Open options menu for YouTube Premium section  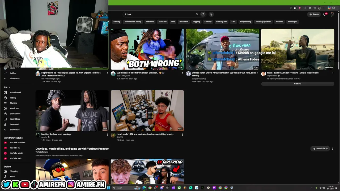pos(333,149)
